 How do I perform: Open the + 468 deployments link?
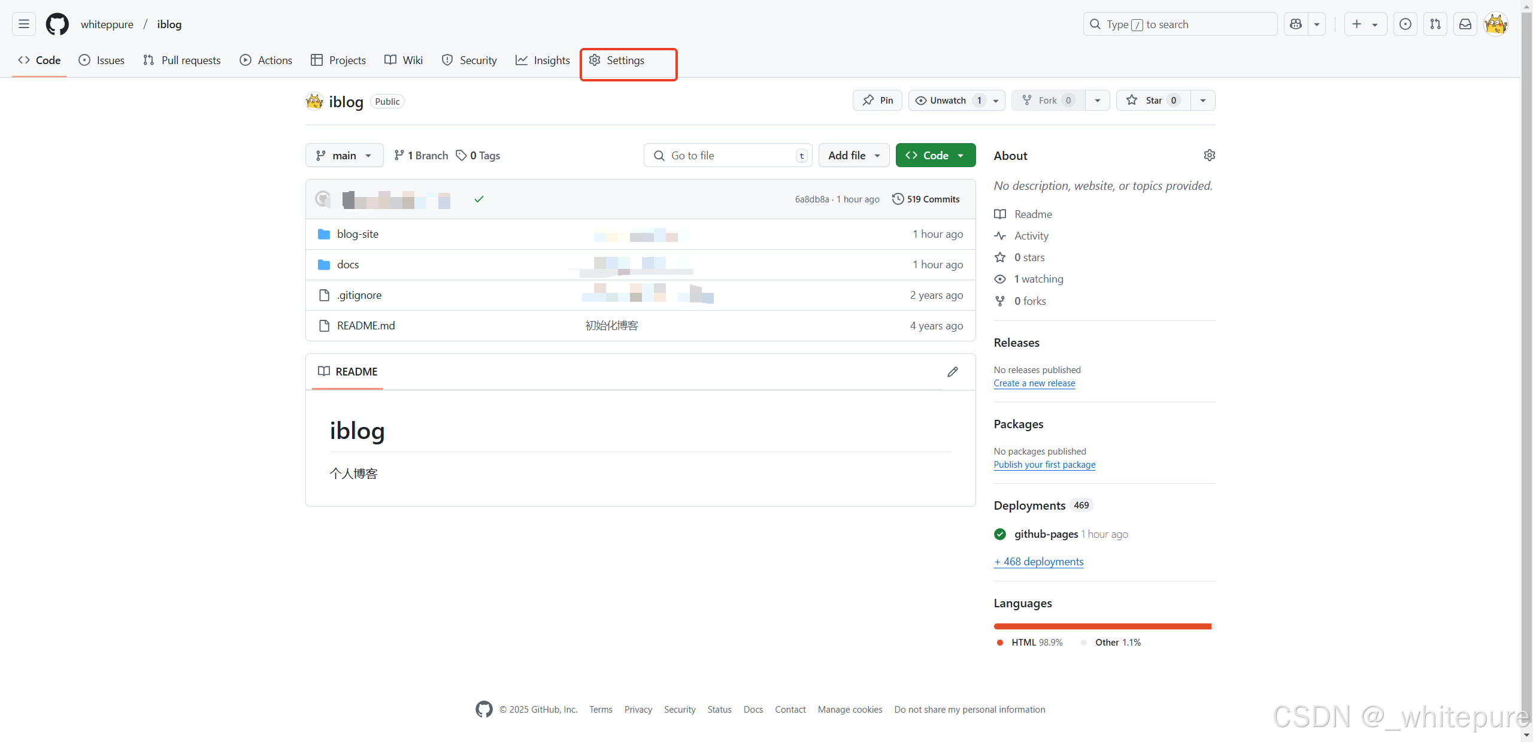coord(1039,562)
